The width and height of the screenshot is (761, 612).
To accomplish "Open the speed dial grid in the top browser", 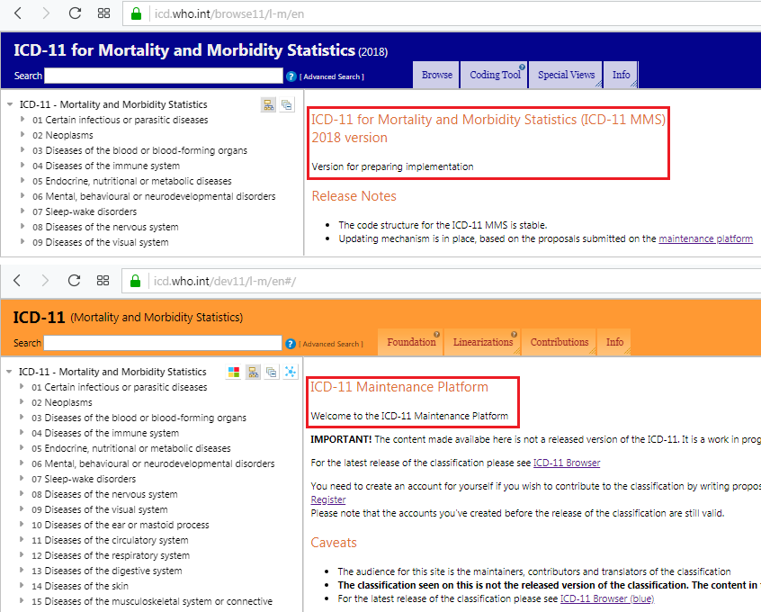I will click(x=103, y=13).
